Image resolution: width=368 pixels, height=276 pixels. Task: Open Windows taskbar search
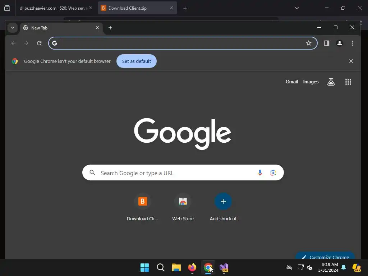coord(161,267)
